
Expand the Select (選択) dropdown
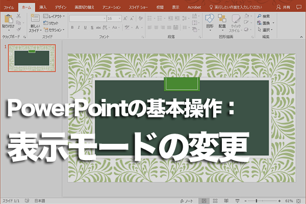coord(265,30)
